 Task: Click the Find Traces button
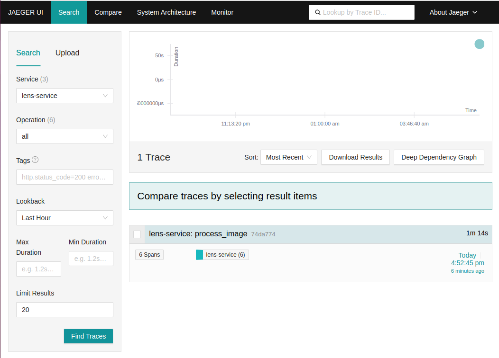[x=89, y=336]
